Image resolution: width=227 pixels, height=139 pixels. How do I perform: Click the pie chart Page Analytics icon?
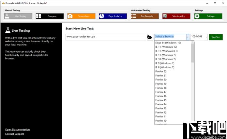pos(102,16)
